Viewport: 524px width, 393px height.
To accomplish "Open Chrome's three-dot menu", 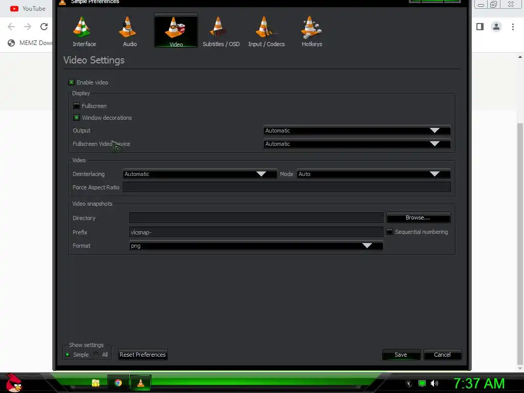I will [513, 27].
